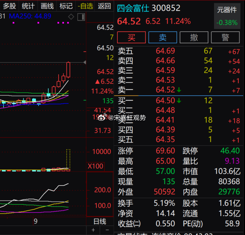The image size is (245, 235).
Task: Click month marker 9 on time axis
Action: (x=36, y=221)
